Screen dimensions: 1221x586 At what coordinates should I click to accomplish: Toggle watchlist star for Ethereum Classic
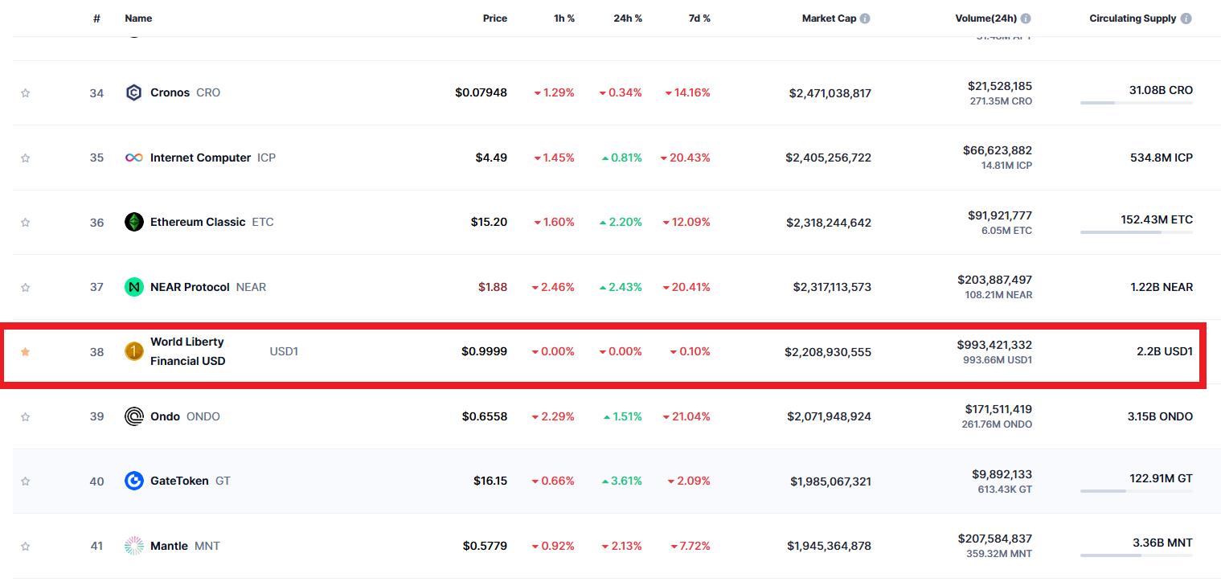pos(25,223)
